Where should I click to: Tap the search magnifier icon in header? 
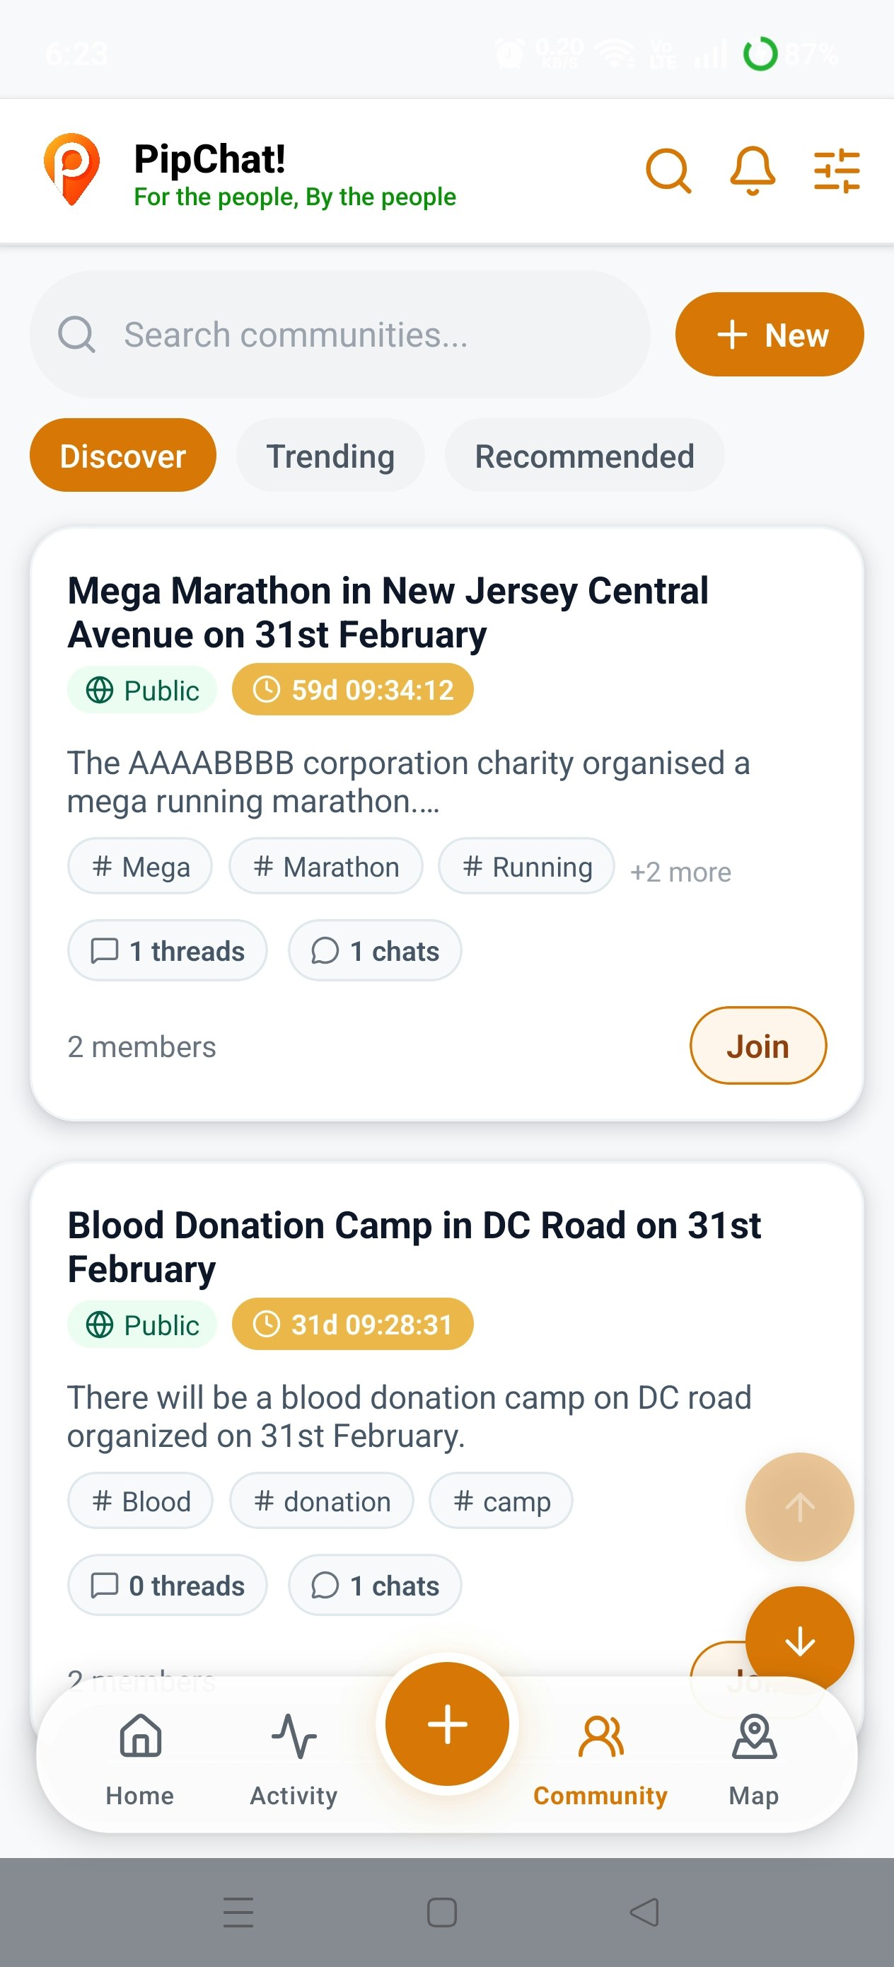click(x=668, y=171)
